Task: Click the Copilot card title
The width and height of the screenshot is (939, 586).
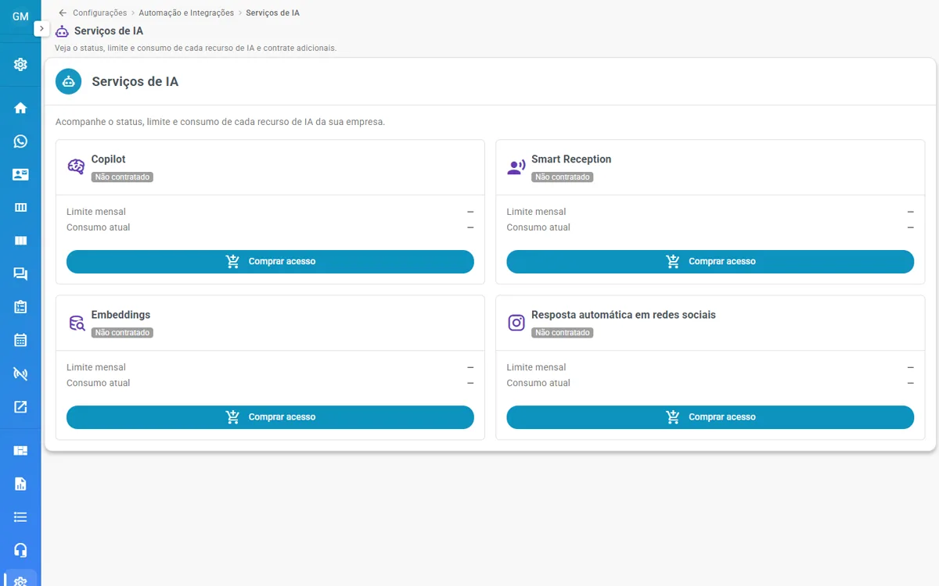Action: pos(108,159)
